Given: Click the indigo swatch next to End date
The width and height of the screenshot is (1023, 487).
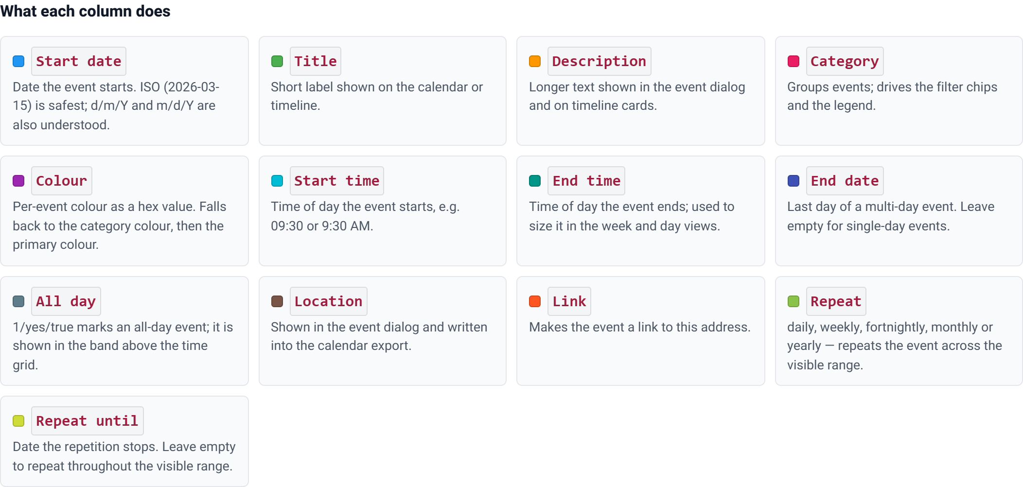Looking at the screenshot, I should (794, 181).
